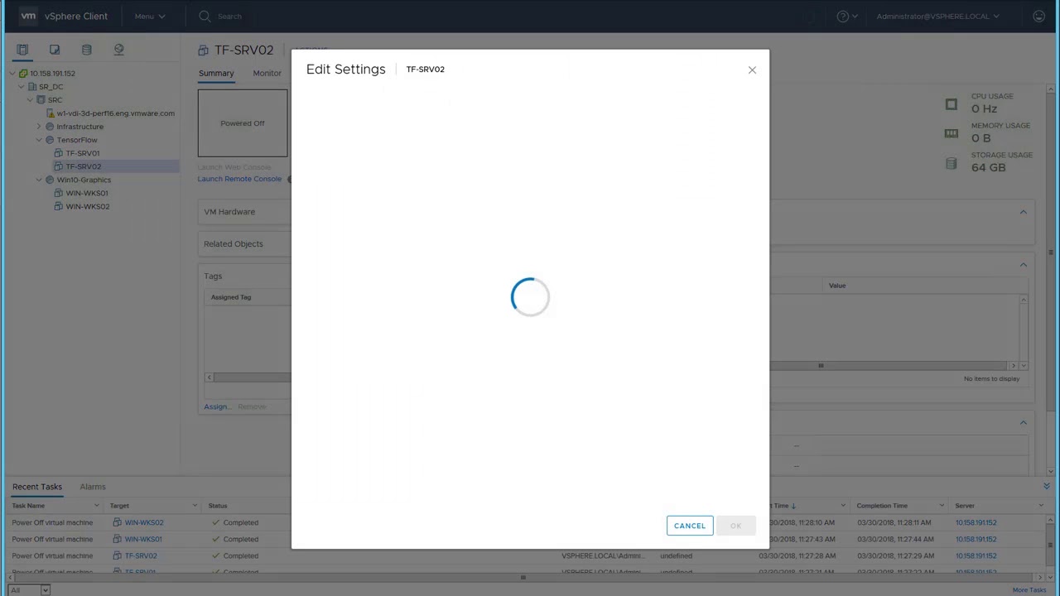Click the resource pool icon beside Win10-Graphics

click(x=50, y=180)
